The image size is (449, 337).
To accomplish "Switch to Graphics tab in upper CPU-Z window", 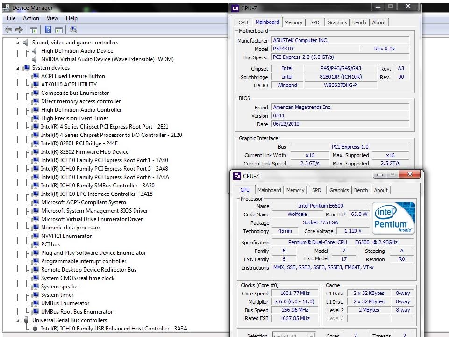I will point(337,22).
